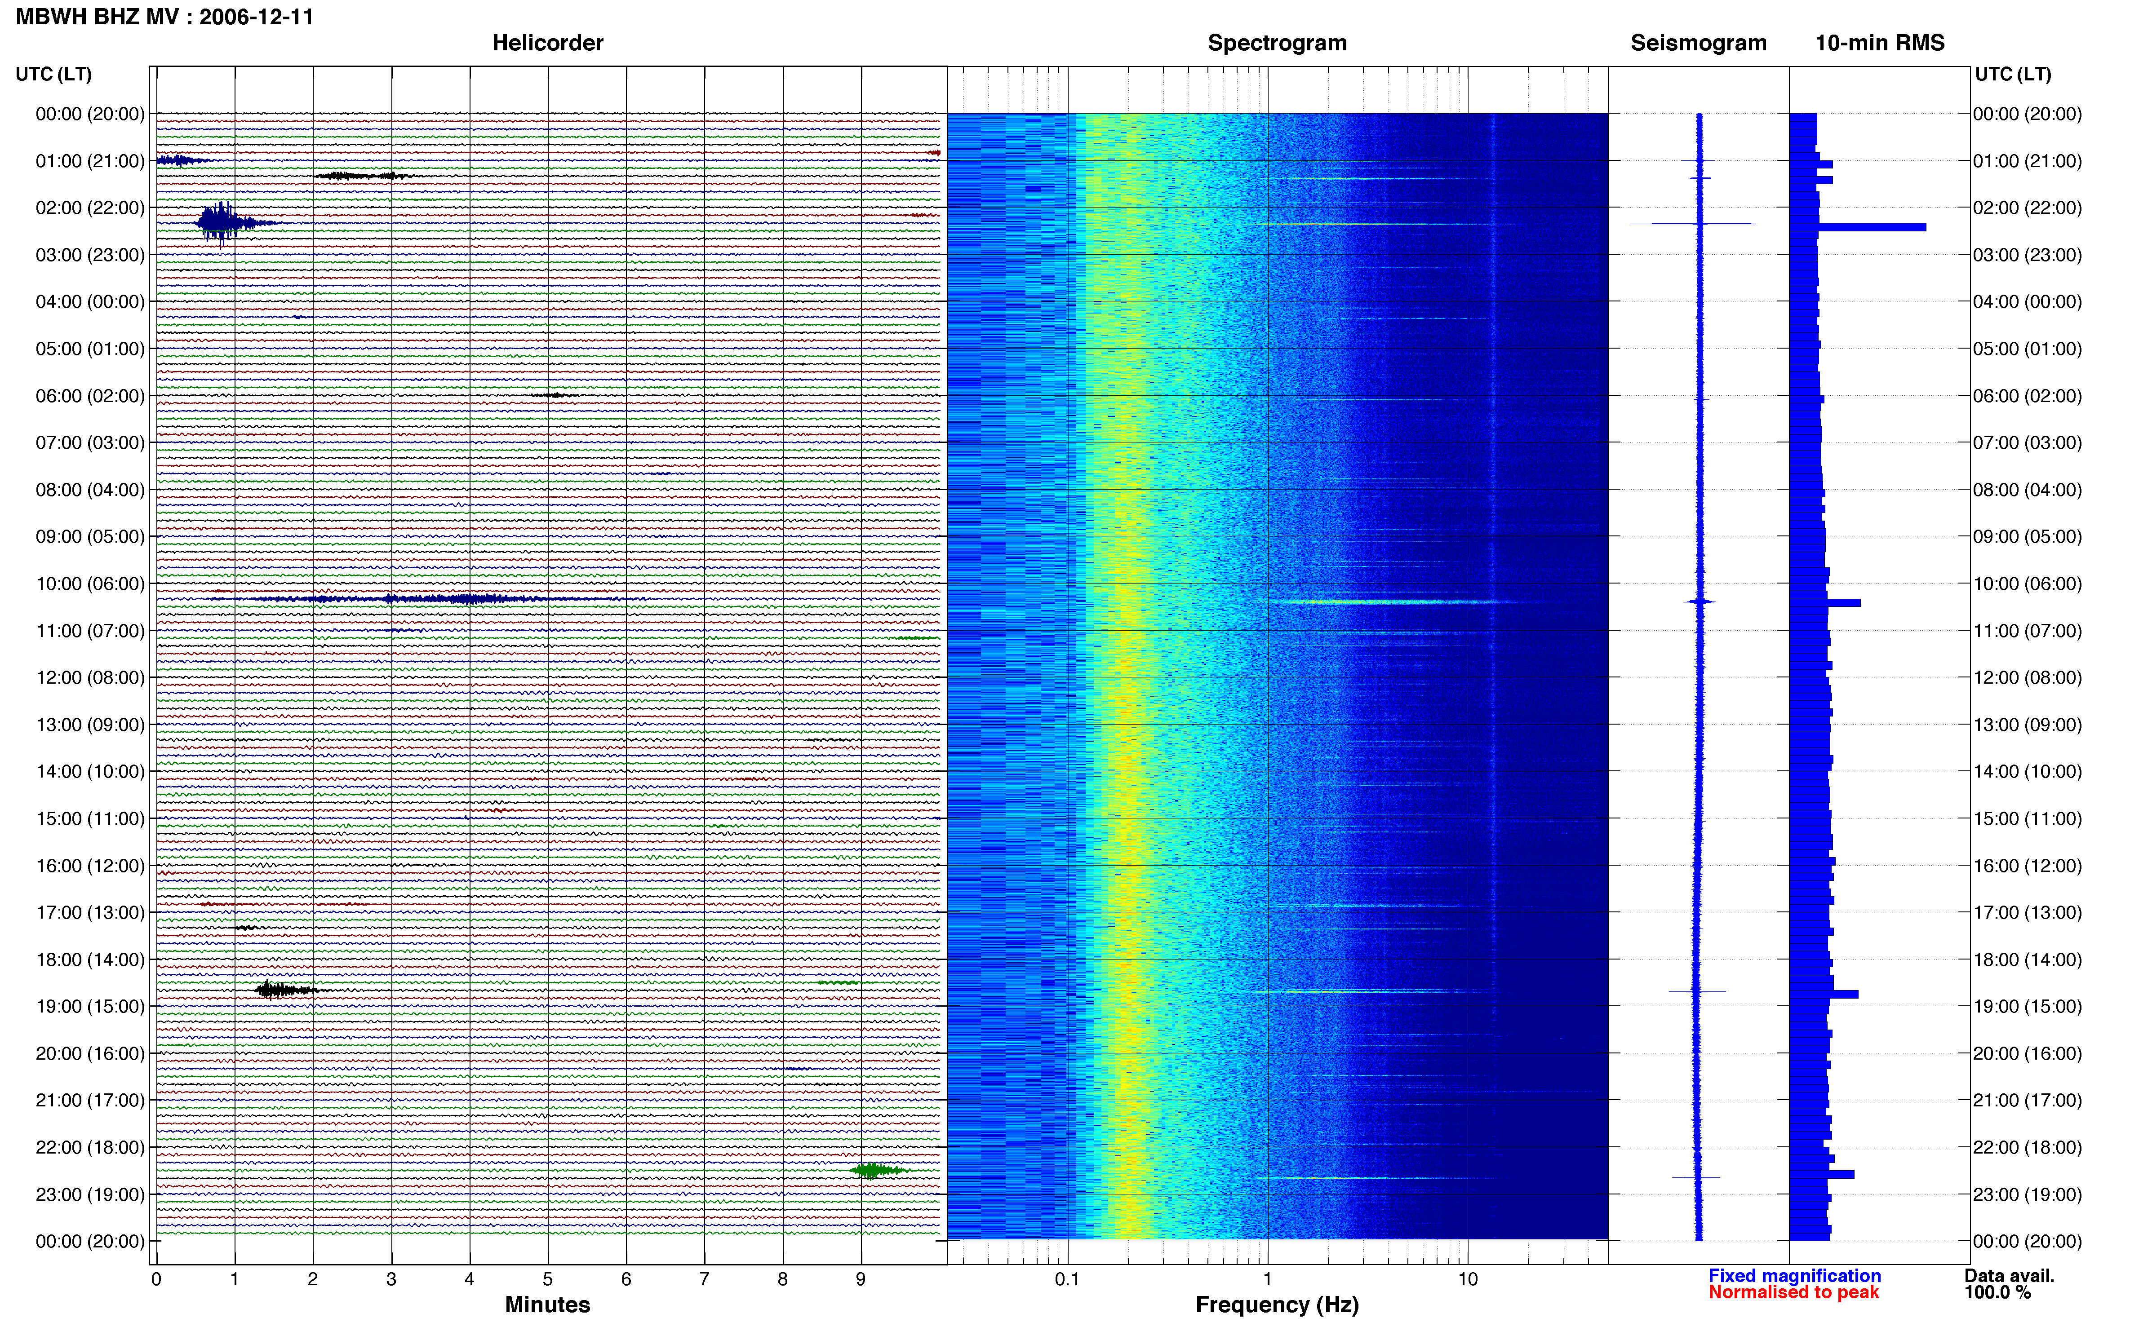The width and height of the screenshot is (2130, 1331).
Task: Click '19:00 (15:00)' on RMS time axis
Action: click(2027, 1006)
